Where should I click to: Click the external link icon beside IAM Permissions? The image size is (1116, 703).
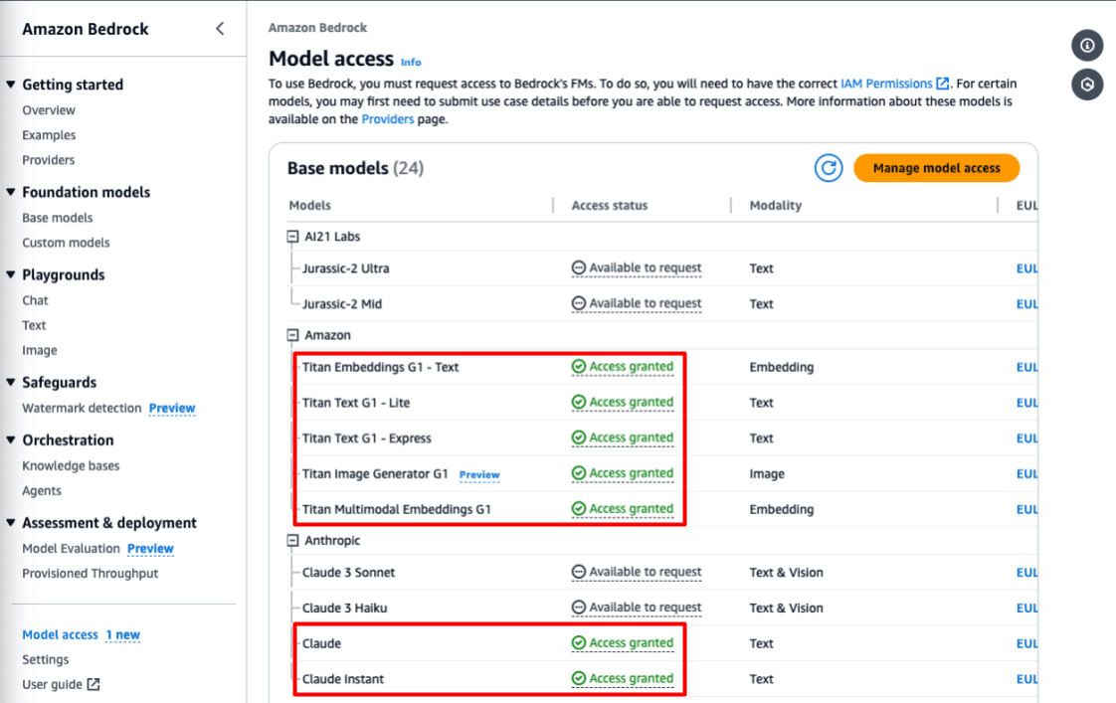[x=943, y=85]
